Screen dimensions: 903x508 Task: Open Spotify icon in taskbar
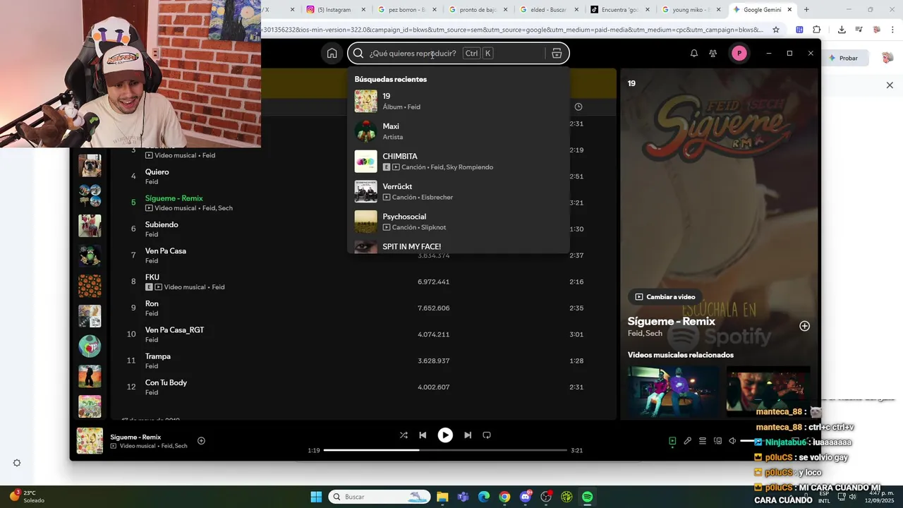(x=588, y=497)
